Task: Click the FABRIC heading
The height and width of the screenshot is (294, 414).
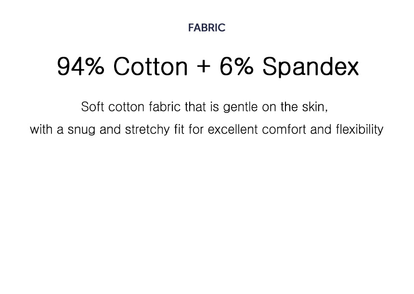Action: pyautogui.click(x=207, y=28)
